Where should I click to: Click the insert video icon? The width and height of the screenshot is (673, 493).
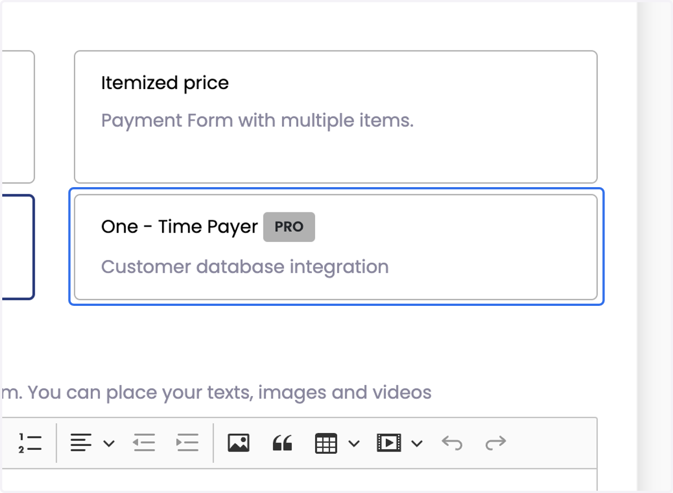(x=389, y=443)
